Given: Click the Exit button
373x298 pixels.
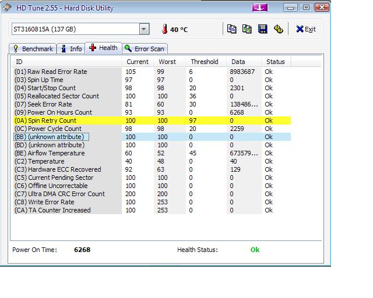Looking at the screenshot, I should 306,29.
